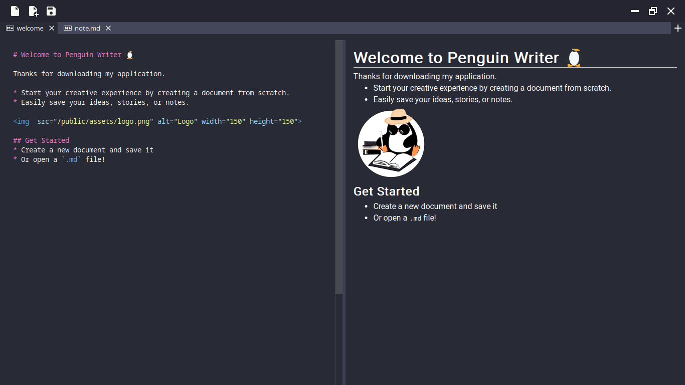
Task: Click 'Thanks for downloading my application.' in editor
Action: pos(89,74)
